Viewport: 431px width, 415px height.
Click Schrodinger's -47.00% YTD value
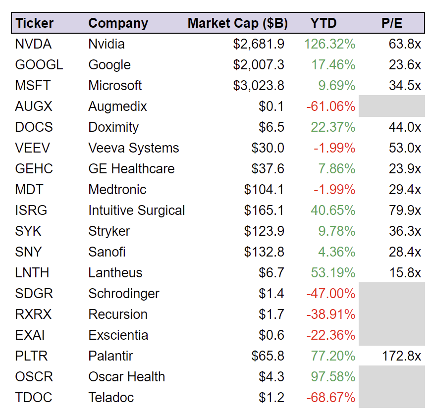331,294
